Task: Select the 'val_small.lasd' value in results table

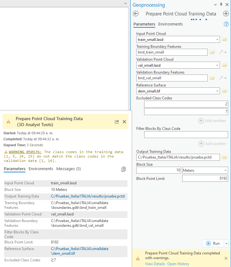Action: (x=62, y=214)
